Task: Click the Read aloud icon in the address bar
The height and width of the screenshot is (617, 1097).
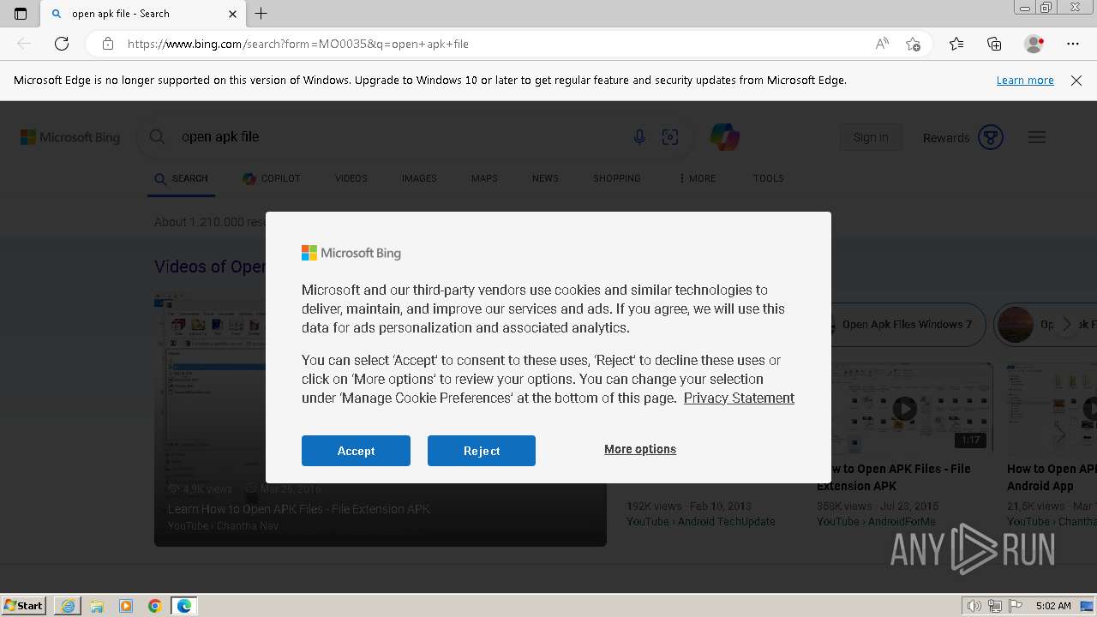Action: coord(882,44)
